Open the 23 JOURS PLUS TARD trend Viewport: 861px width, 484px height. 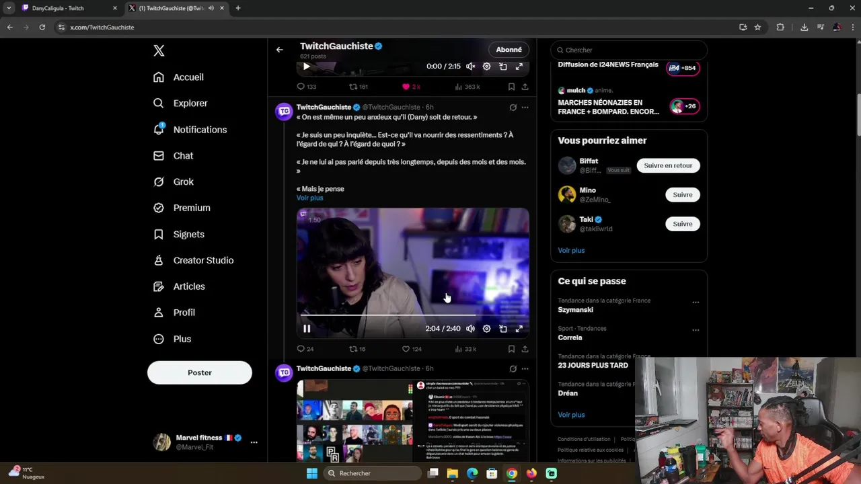coord(593,366)
